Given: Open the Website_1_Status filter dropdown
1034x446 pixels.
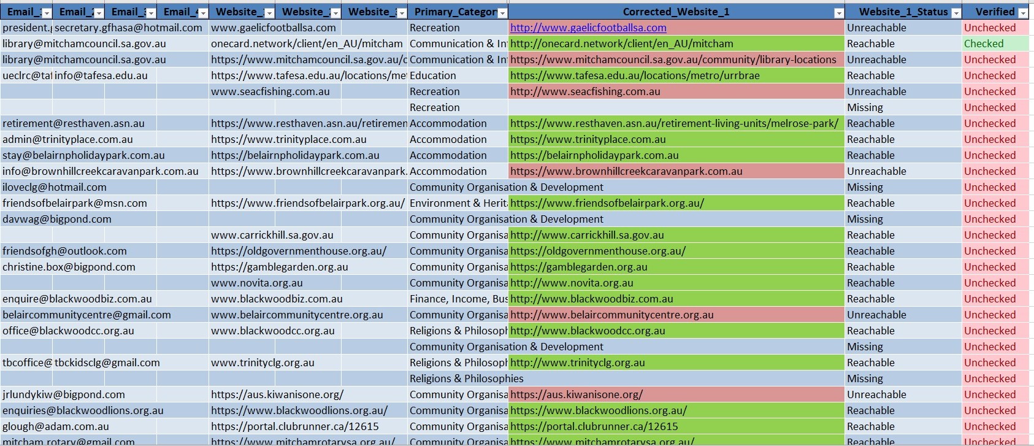Looking at the screenshot, I should (x=955, y=12).
